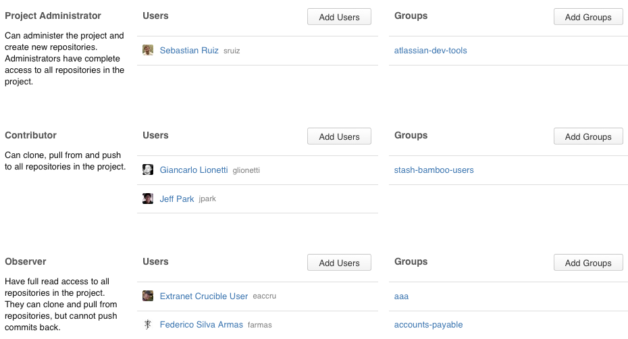Open the atlassian-dev-tools group
This screenshot has height=339, width=628.
pos(431,51)
